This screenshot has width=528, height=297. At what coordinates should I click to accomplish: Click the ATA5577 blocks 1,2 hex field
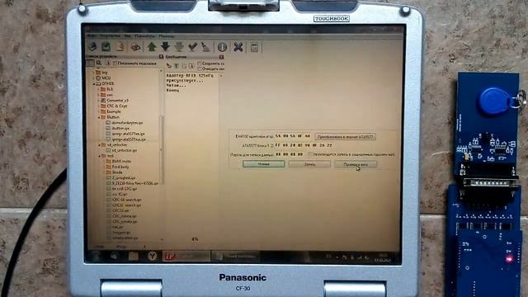point(304,145)
